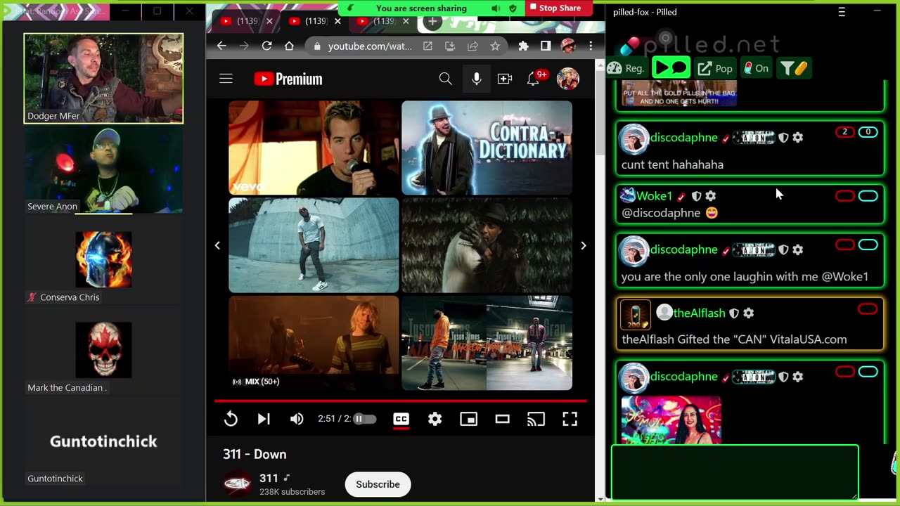Image resolution: width=900 pixels, height=506 pixels.
Task: Pop out the Pilled chat with Pop
Action: tap(715, 68)
